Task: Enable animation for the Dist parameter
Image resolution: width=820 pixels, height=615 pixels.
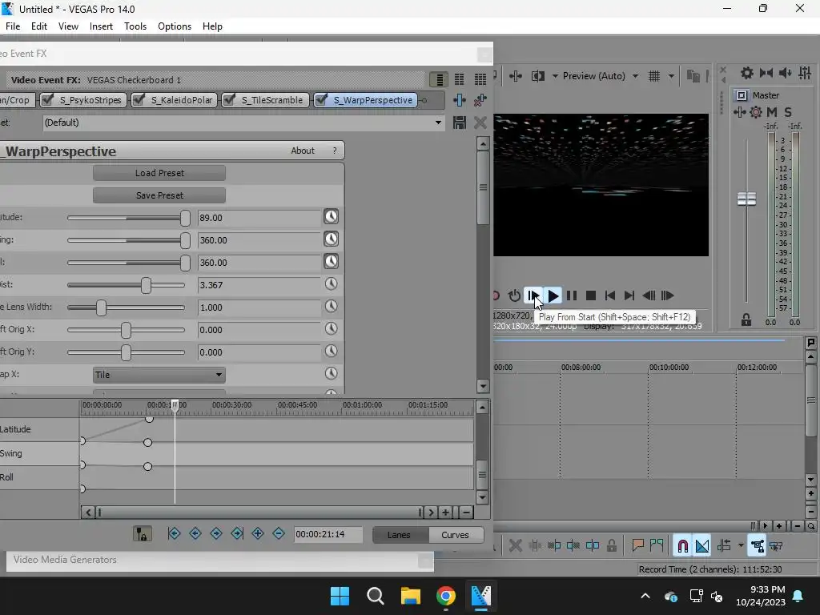Action: click(x=331, y=284)
